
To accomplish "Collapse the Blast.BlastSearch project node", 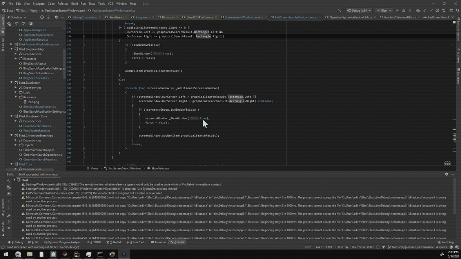I will 11,83.
